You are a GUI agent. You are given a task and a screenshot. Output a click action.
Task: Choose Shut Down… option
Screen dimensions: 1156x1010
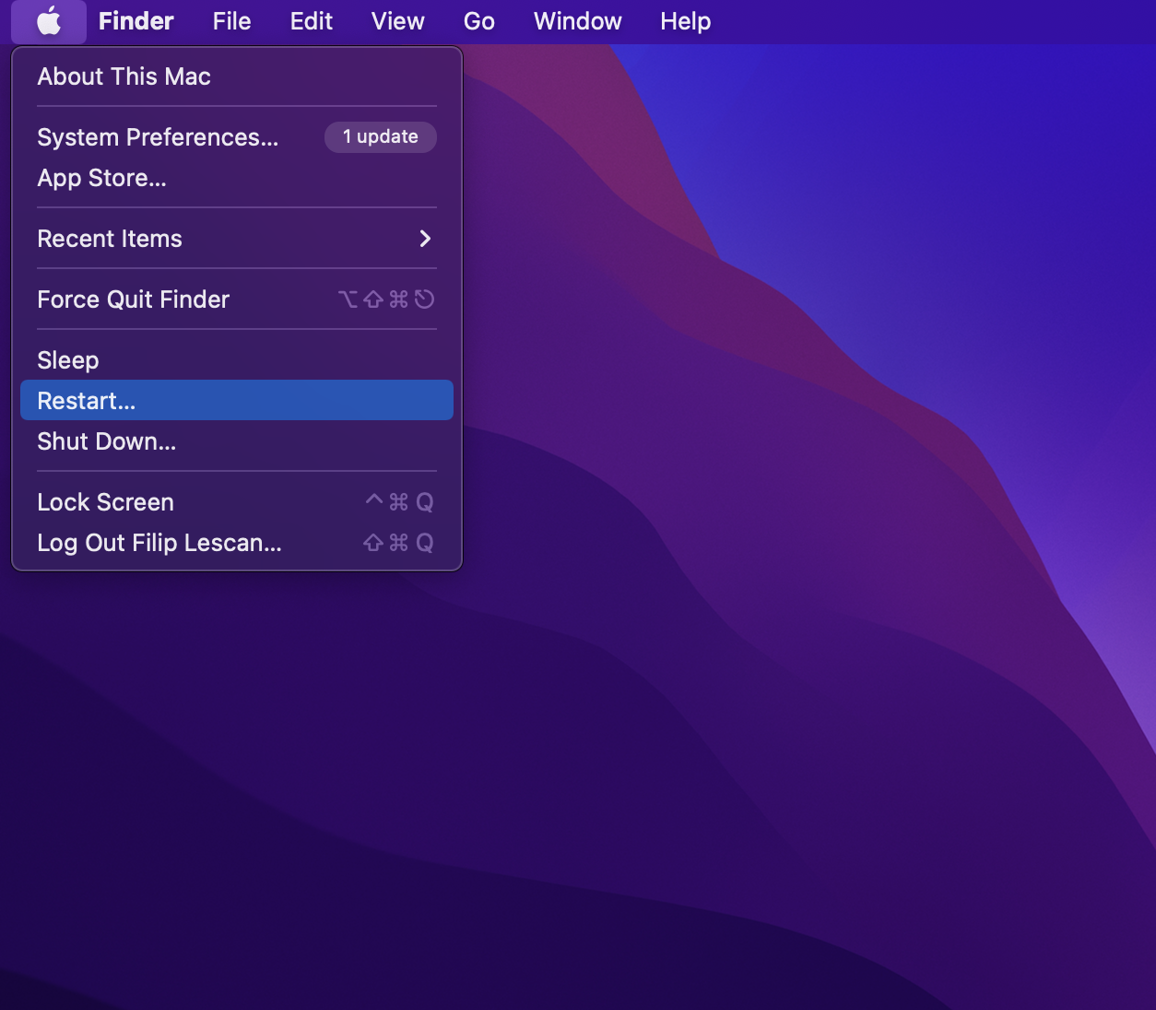point(237,441)
